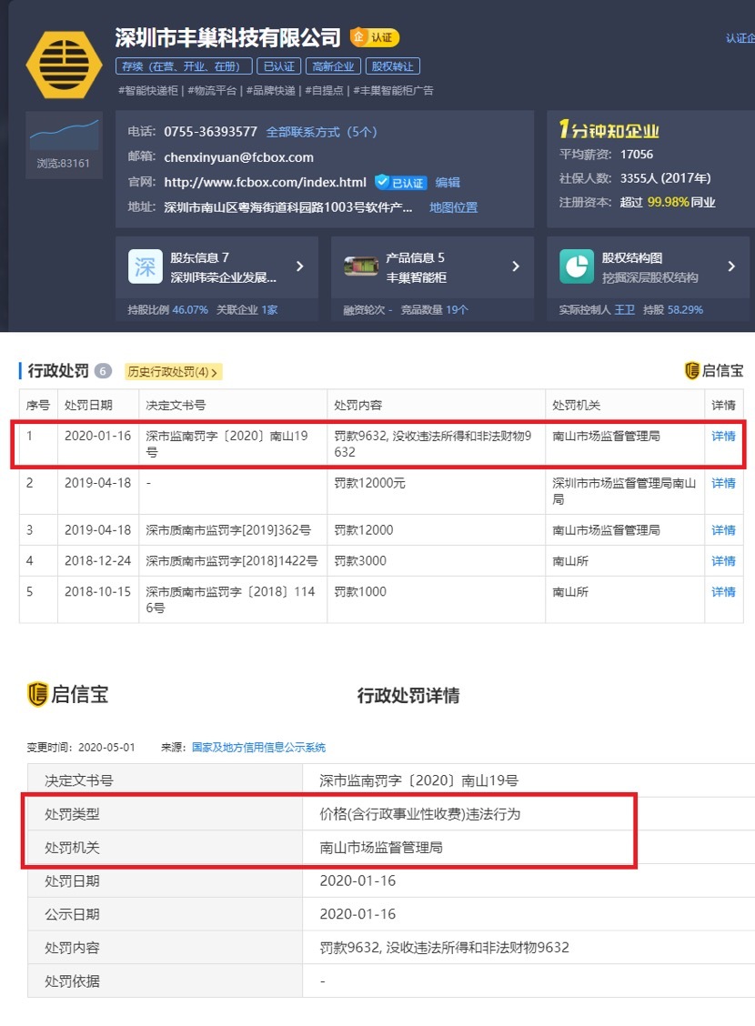This screenshot has height=1026, width=755.
Task: Click cell 罚款3000 in penalty table
Action: click(360, 561)
